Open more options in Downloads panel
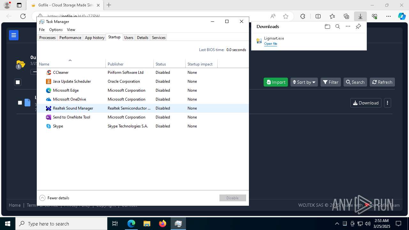409x230 pixels. point(348,27)
